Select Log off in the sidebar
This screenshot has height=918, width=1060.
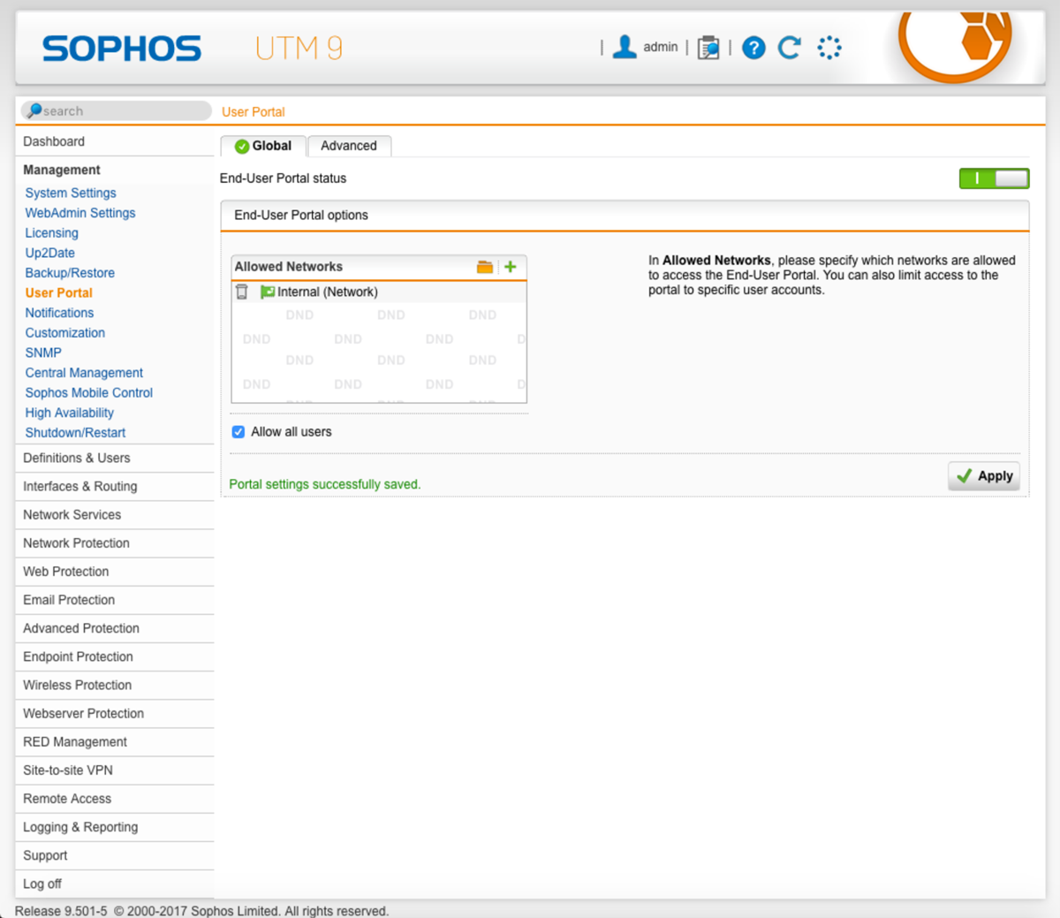[115, 884]
